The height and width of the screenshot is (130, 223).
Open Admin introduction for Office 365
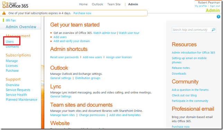click(x=193, y=53)
